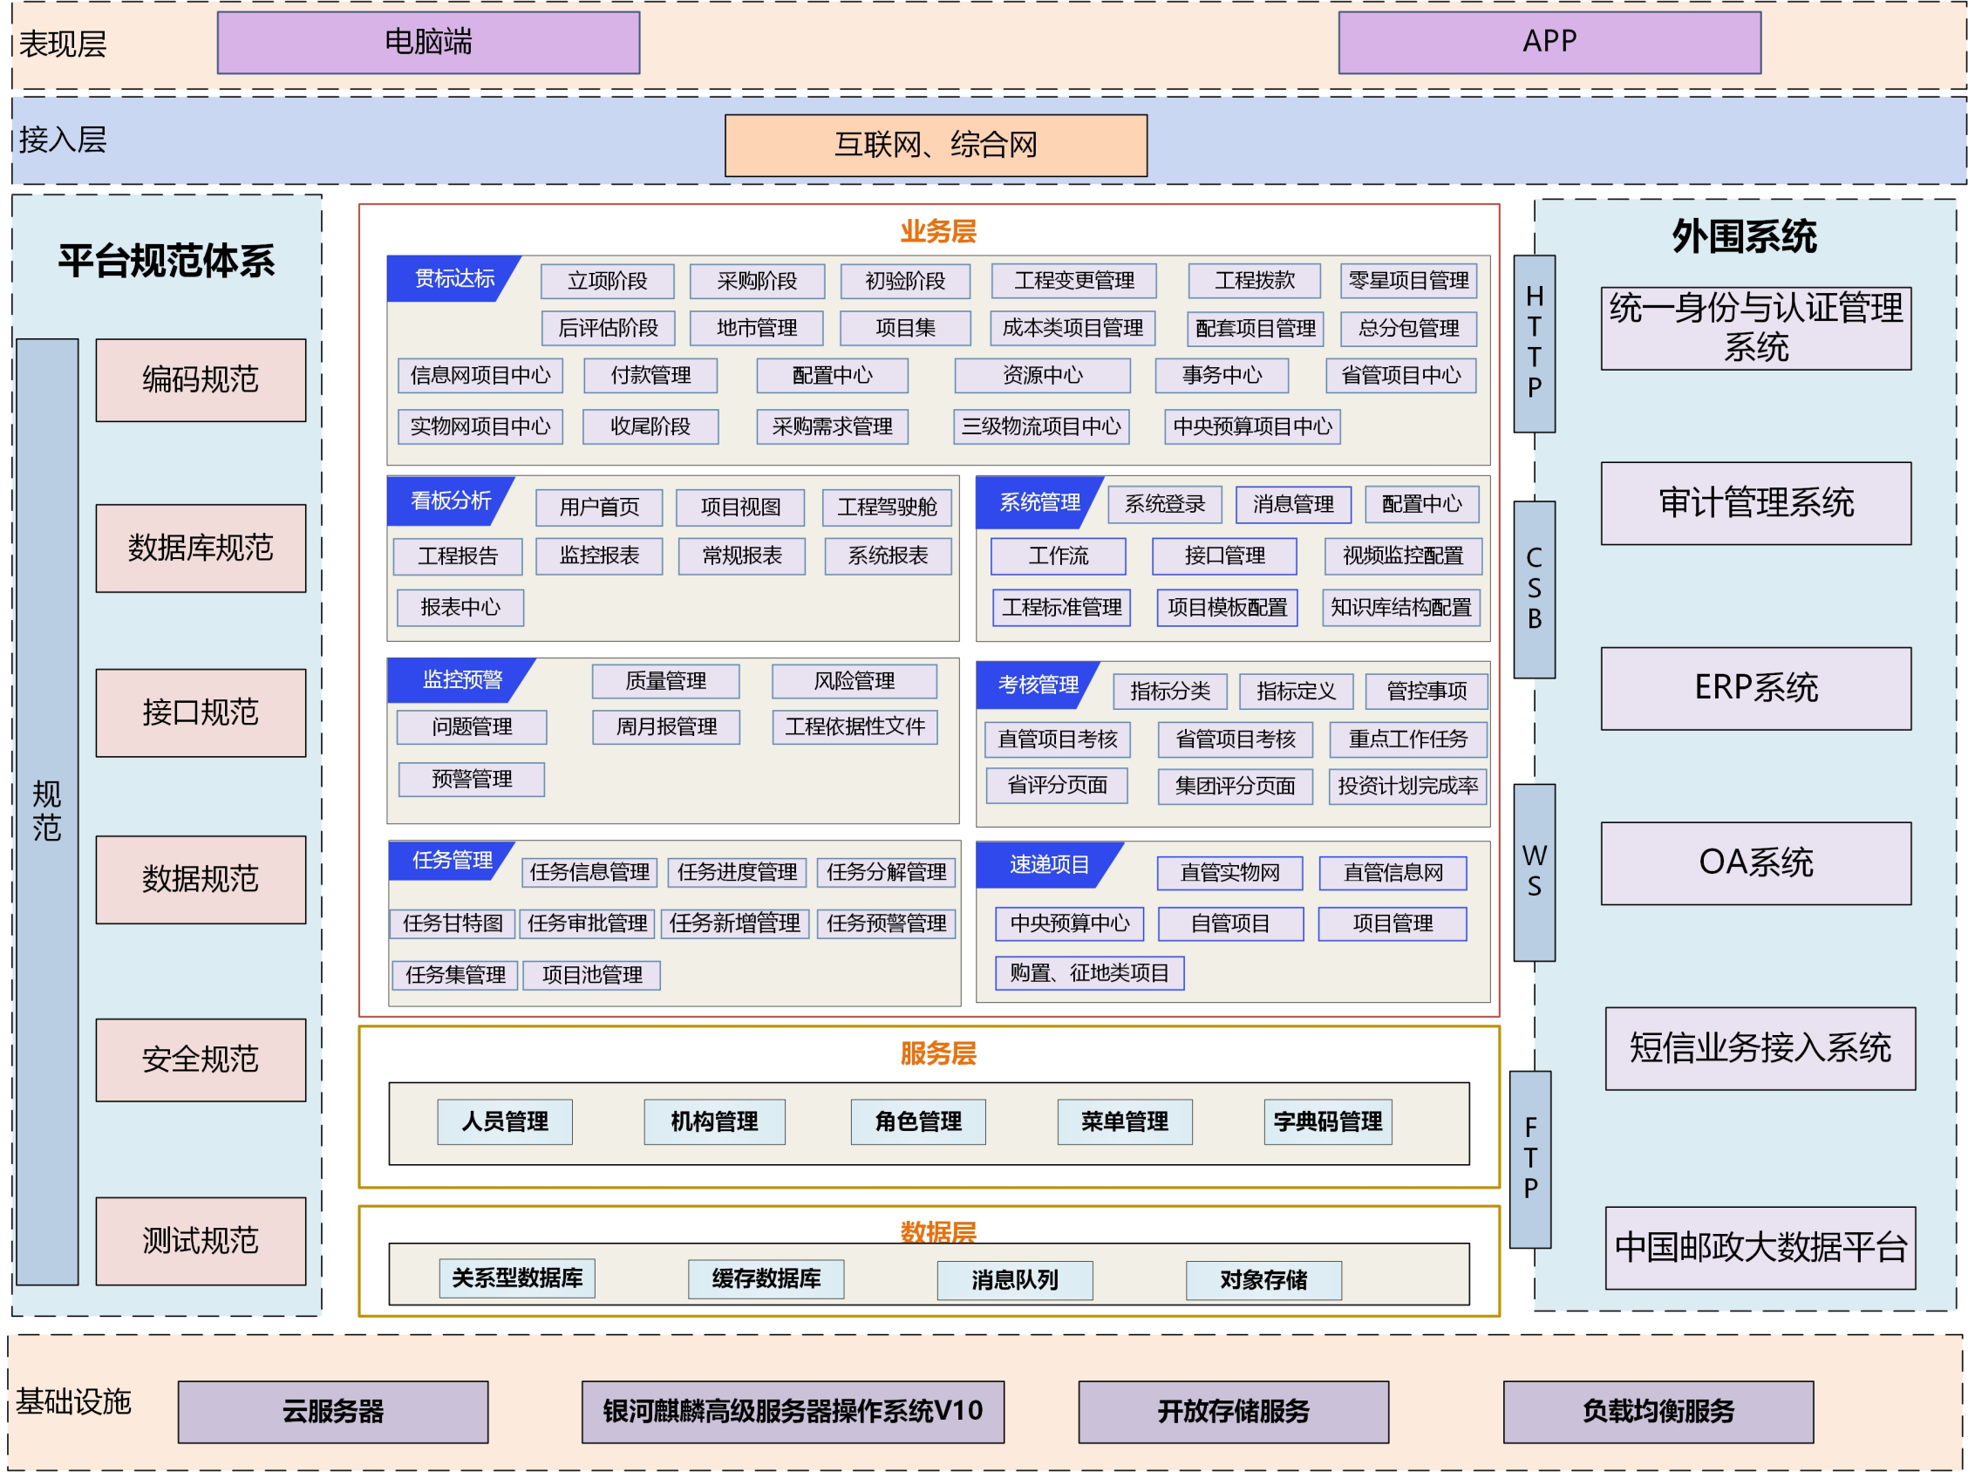Click the 任务甘特图 module box
This screenshot has height=1472, width=1968.
point(452,923)
